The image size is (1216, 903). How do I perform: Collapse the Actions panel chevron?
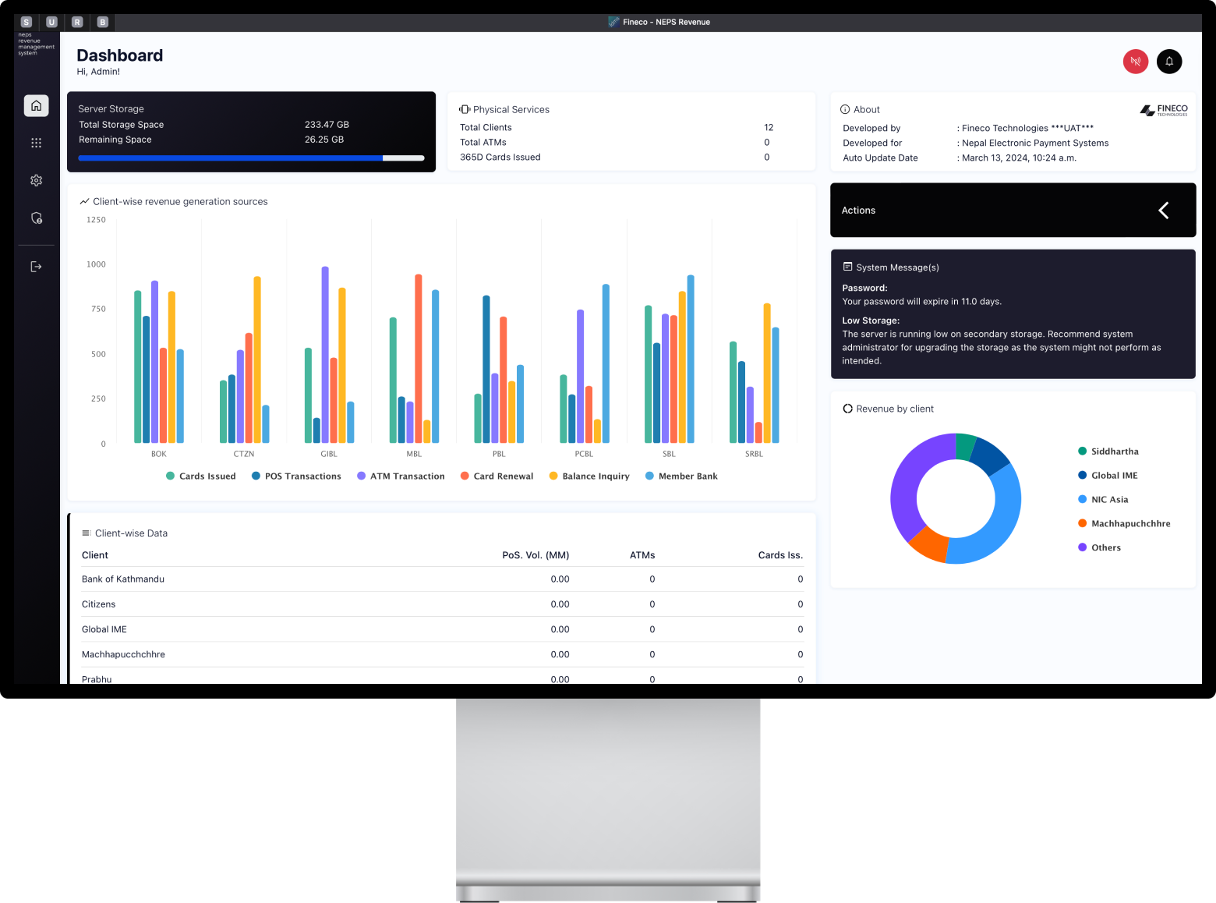[1163, 210]
